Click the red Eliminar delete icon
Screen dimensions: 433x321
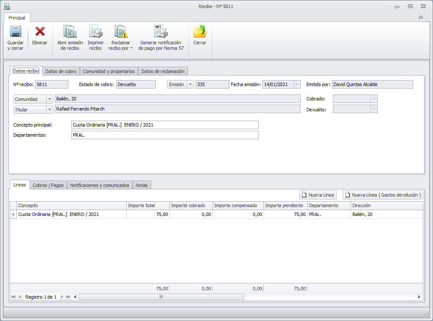pos(40,32)
